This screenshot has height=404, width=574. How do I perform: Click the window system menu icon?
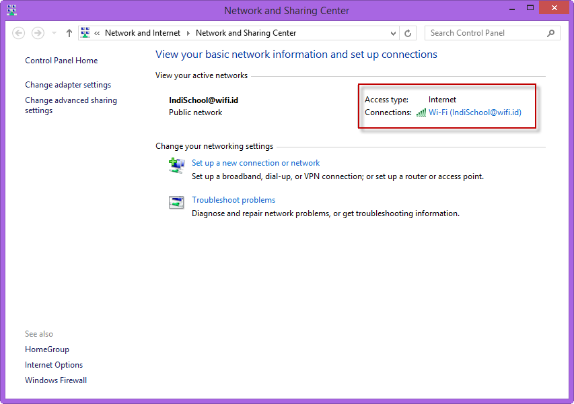pos(11,10)
